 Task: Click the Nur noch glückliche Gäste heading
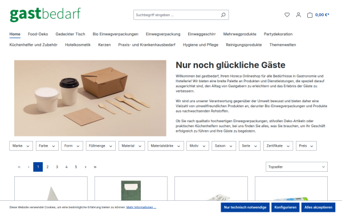230,65
